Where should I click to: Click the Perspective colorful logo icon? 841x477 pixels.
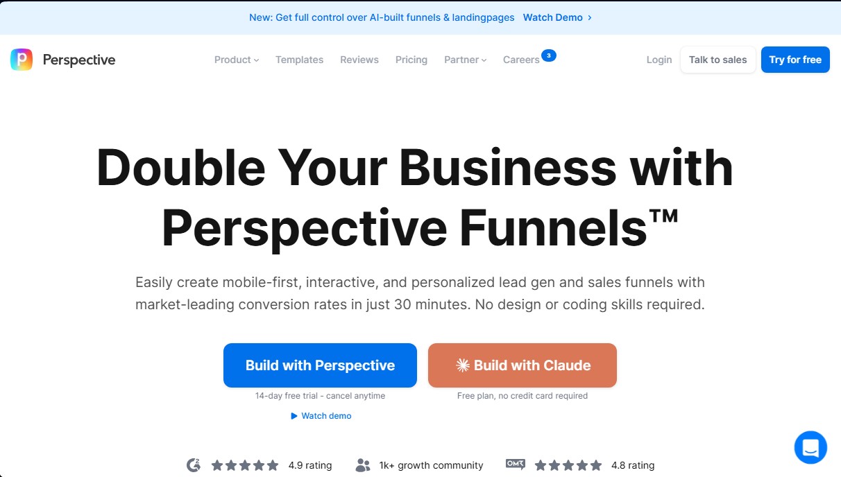click(22, 60)
